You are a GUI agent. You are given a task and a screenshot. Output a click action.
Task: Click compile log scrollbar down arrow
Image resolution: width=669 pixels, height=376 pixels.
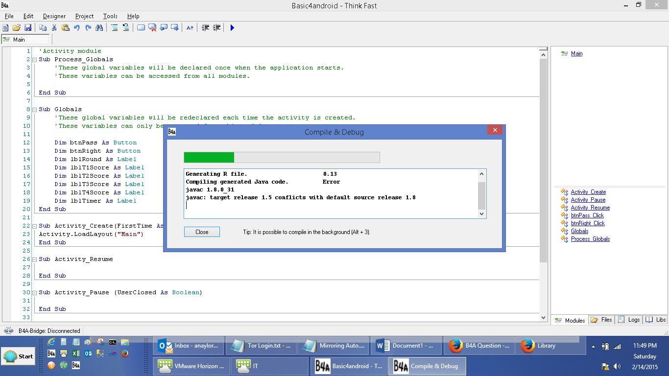coord(481,214)
